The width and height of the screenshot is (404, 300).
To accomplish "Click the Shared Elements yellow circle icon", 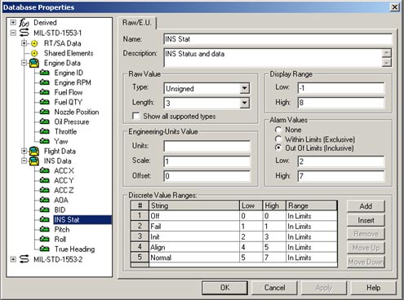I will click(x=34, y=53).
